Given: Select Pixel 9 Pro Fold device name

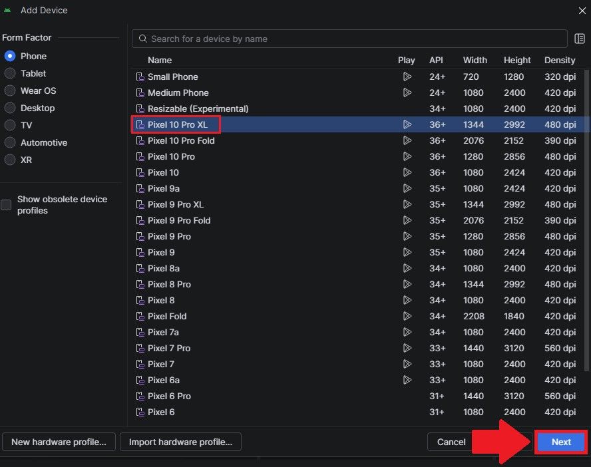Looking at the screenshot, I should click(179, 221).
